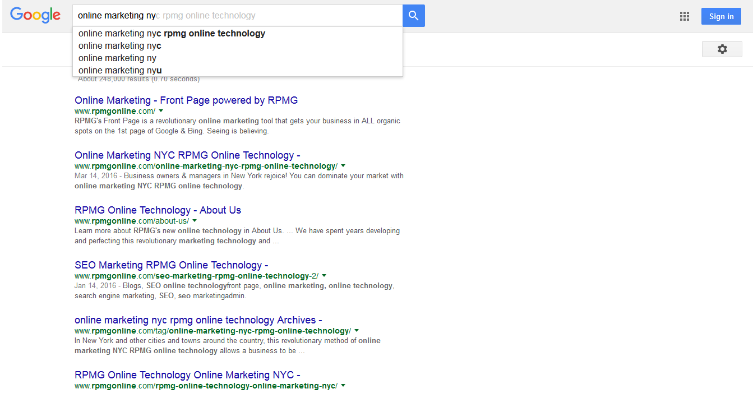
Task: Expand arrow beside rpmg-online-technology-online-marketing-nyc URL
Action: pyautogui.click(x=343, y=386)
